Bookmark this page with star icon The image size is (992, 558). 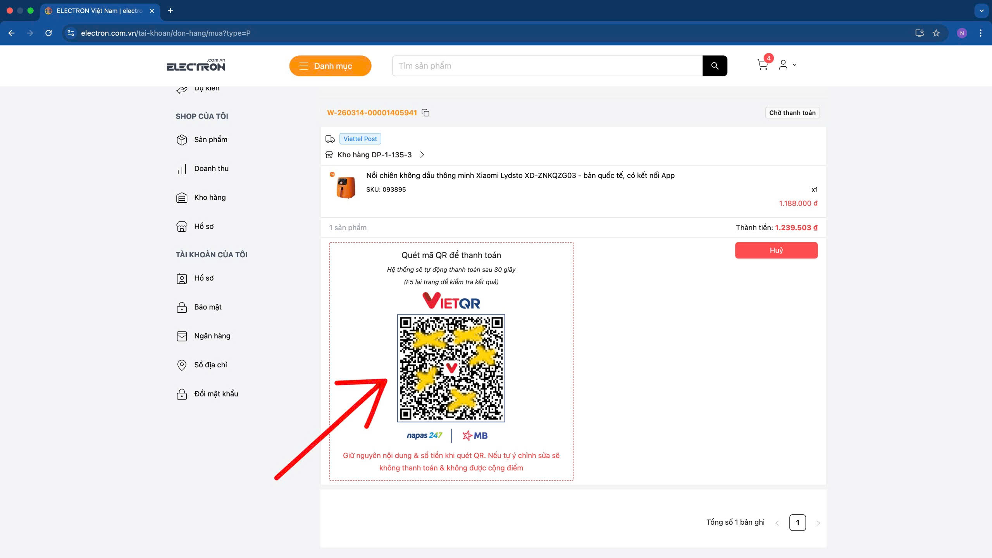(x=936, y=33)
